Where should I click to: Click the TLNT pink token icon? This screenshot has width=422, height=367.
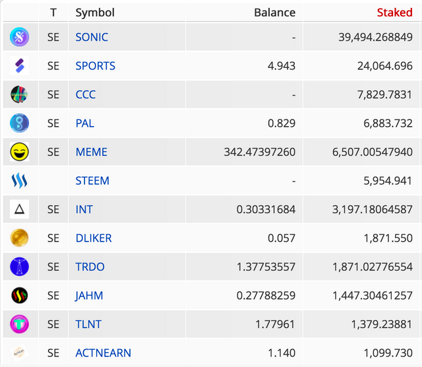point(19,324)
